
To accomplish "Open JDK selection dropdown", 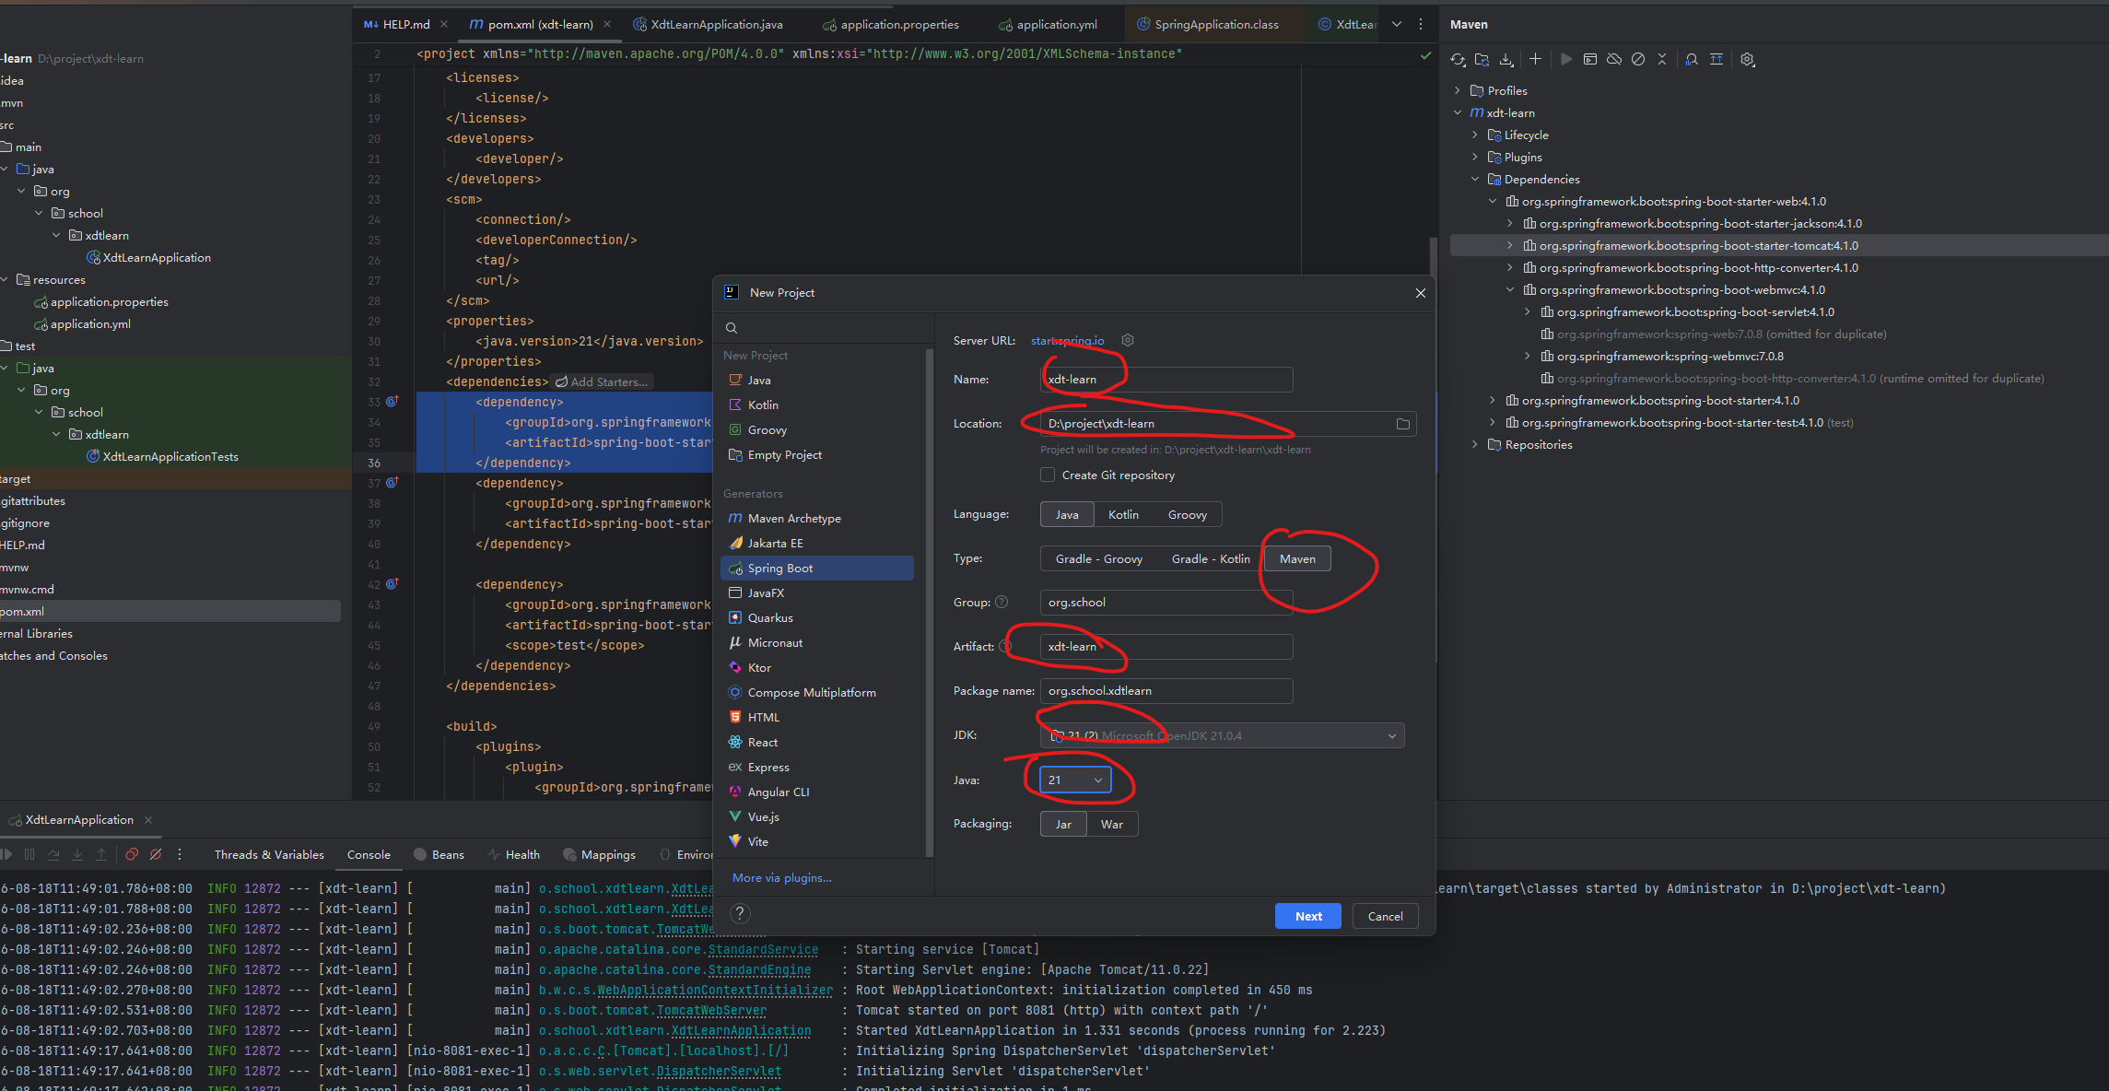I will [x=1222, y=735].
